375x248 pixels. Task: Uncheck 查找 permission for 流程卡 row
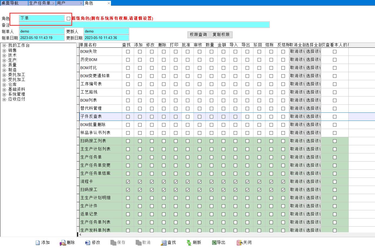(128, 182)
